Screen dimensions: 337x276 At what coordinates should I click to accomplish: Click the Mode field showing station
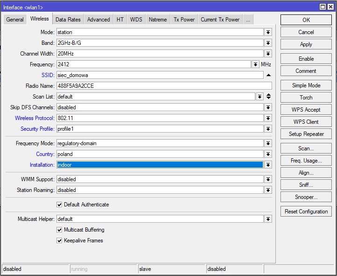point(160,32)
